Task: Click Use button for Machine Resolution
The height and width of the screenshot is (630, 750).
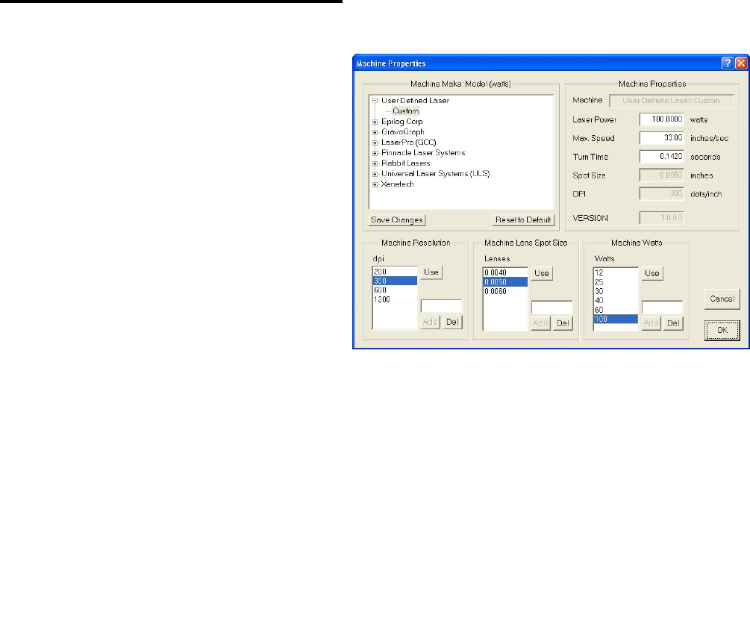Action: coord(431,272)
